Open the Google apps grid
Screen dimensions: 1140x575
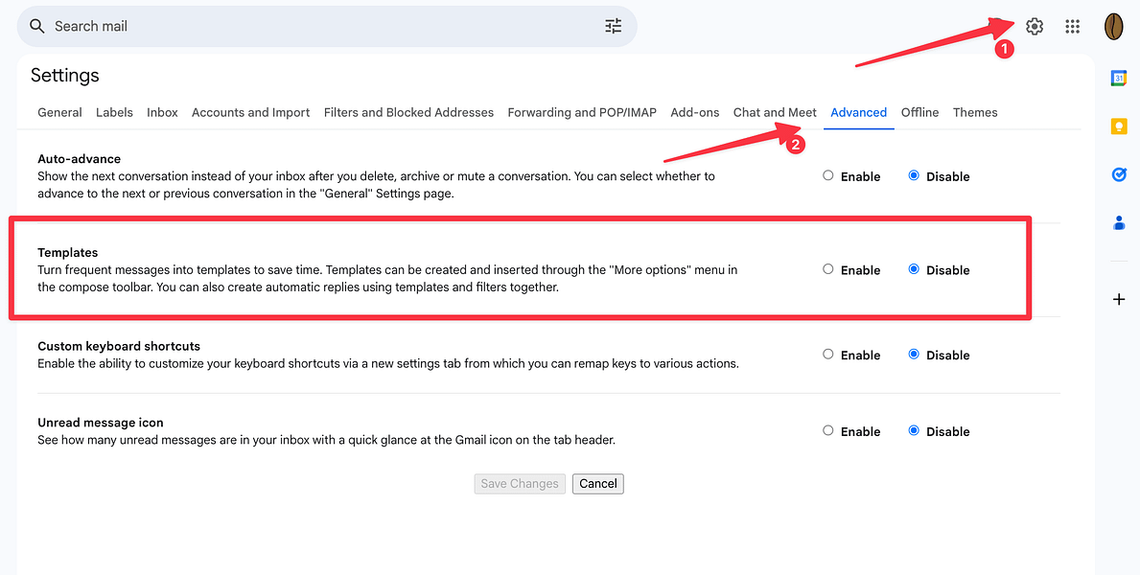tap(1072, 26)
